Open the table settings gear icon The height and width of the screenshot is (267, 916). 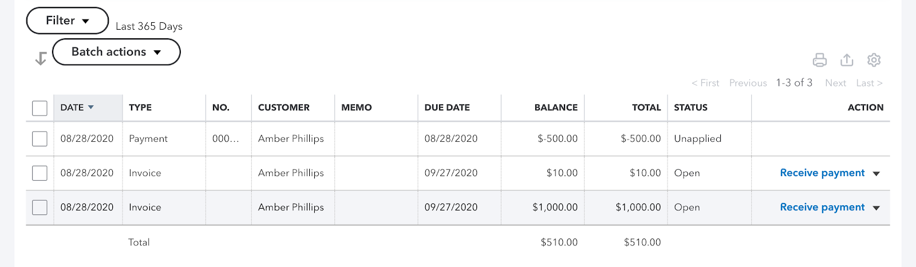[x=874, y=60]
